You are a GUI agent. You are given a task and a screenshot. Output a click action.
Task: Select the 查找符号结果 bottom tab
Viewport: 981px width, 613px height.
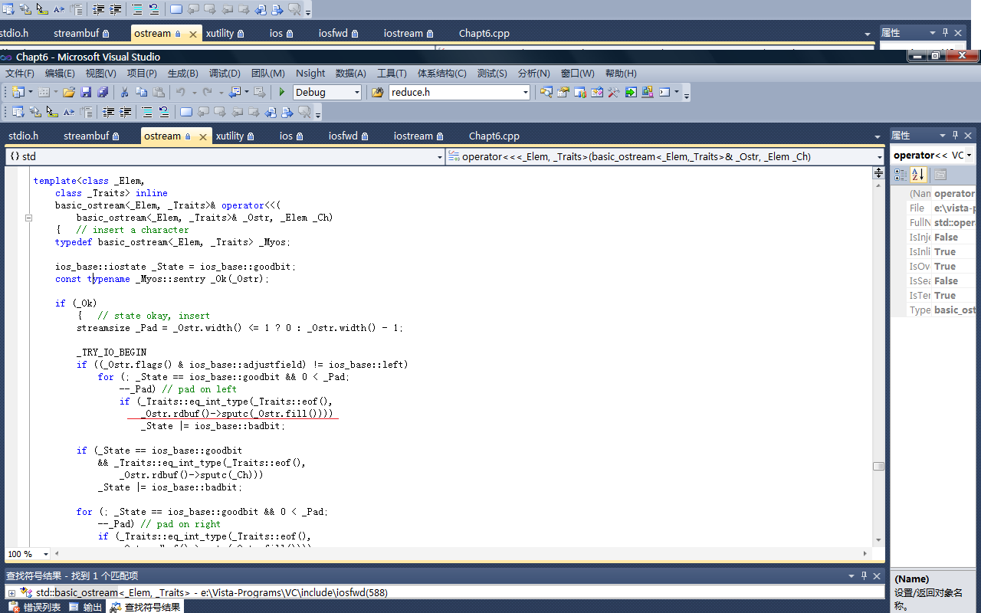145,607
